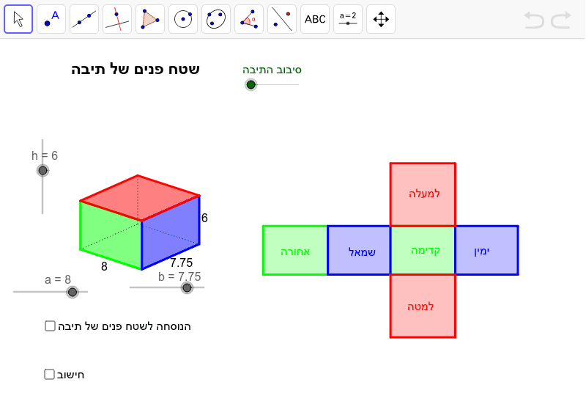Select the Point tool
Screen dimensions: 586x415
click(x=51, y=19)
